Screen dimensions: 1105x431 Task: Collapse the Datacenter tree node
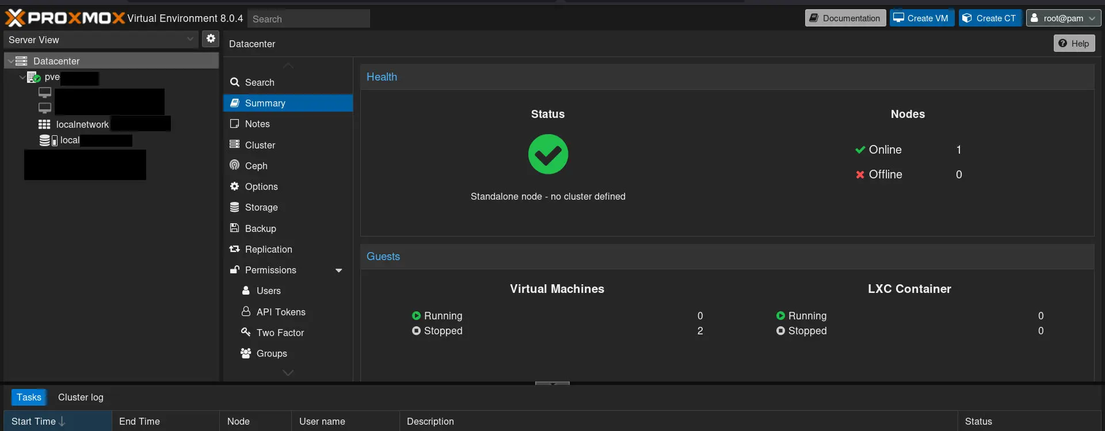click(x=10, y=61)
